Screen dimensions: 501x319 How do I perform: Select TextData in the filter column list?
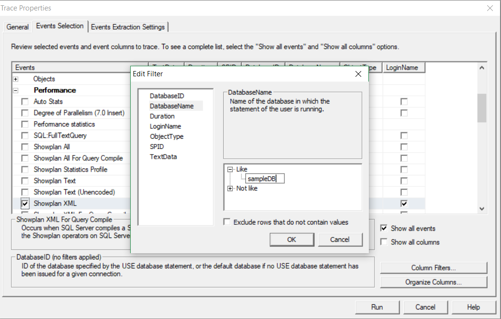pos(163,156)
